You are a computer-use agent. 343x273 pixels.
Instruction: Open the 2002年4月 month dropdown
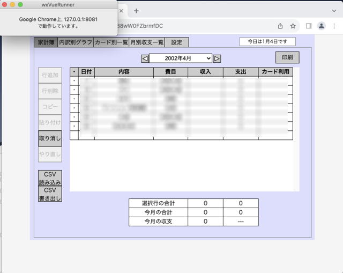(180, 58)
